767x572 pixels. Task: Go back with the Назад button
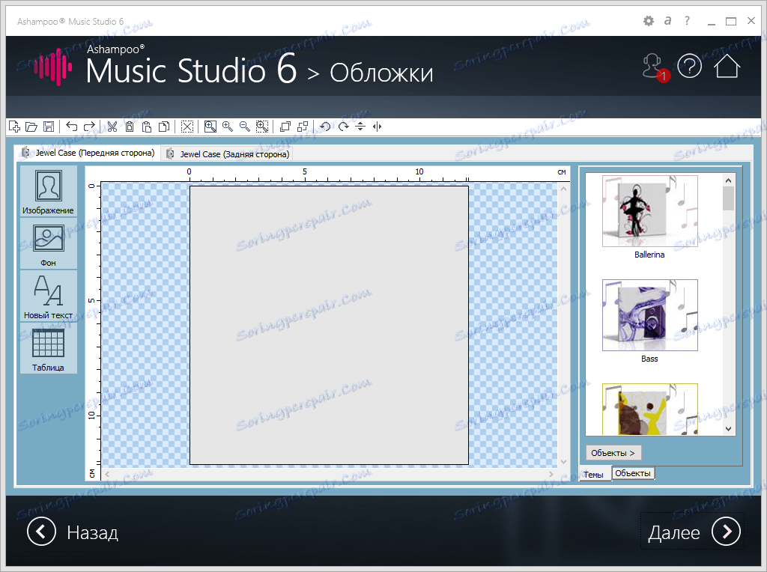coord(73,532)
